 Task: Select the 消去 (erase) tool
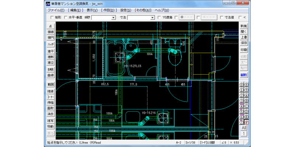[51, 114]
